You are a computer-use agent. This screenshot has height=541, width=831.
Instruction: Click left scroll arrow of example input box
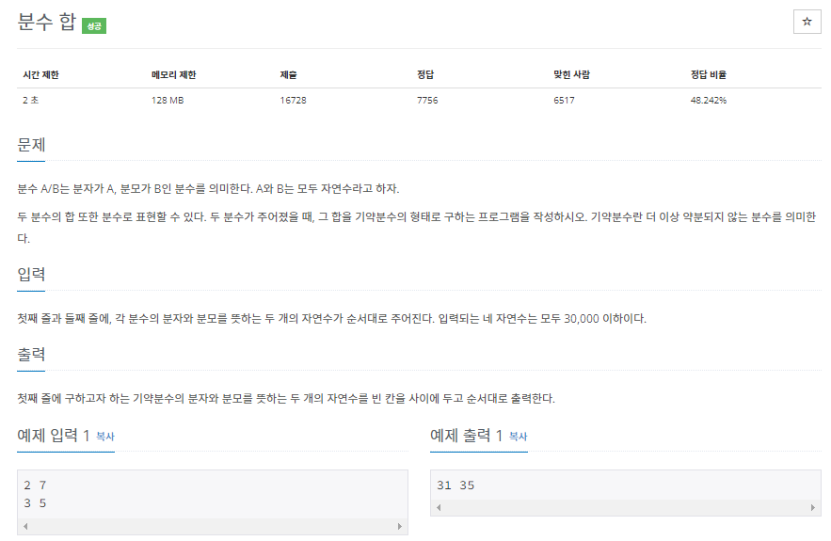[25, 526]
